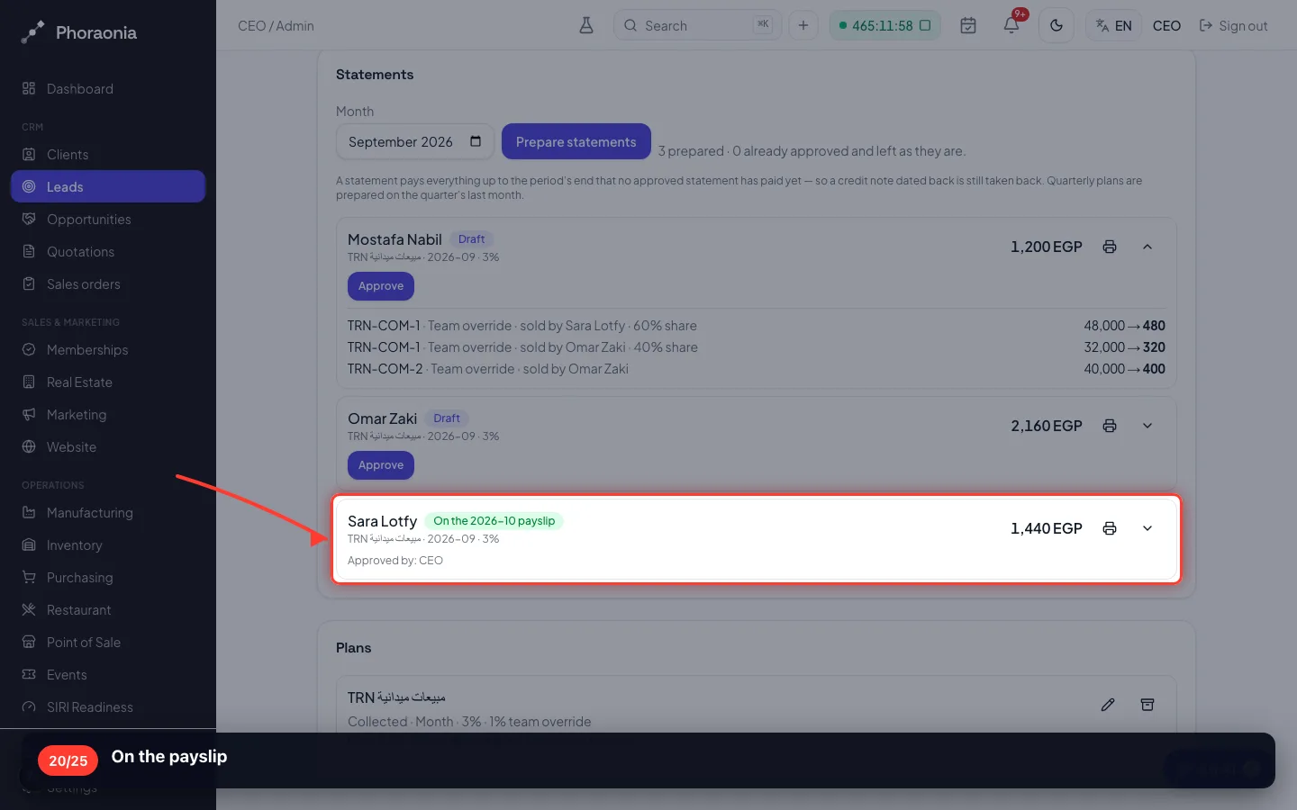The width and height of the screenshot is (1297, 810).
Task: Open Sales orders in sidebar
Action: pos(108,284)
